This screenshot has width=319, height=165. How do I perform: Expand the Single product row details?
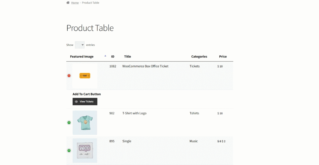[x=69, y=151]
